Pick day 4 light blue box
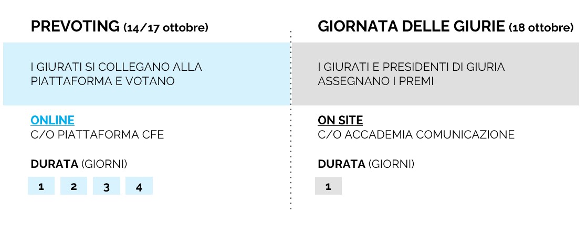587x234 pixels. 139,186
